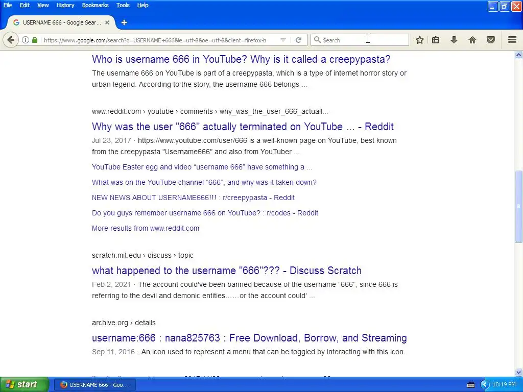Open the View menu

pos(43,5)
